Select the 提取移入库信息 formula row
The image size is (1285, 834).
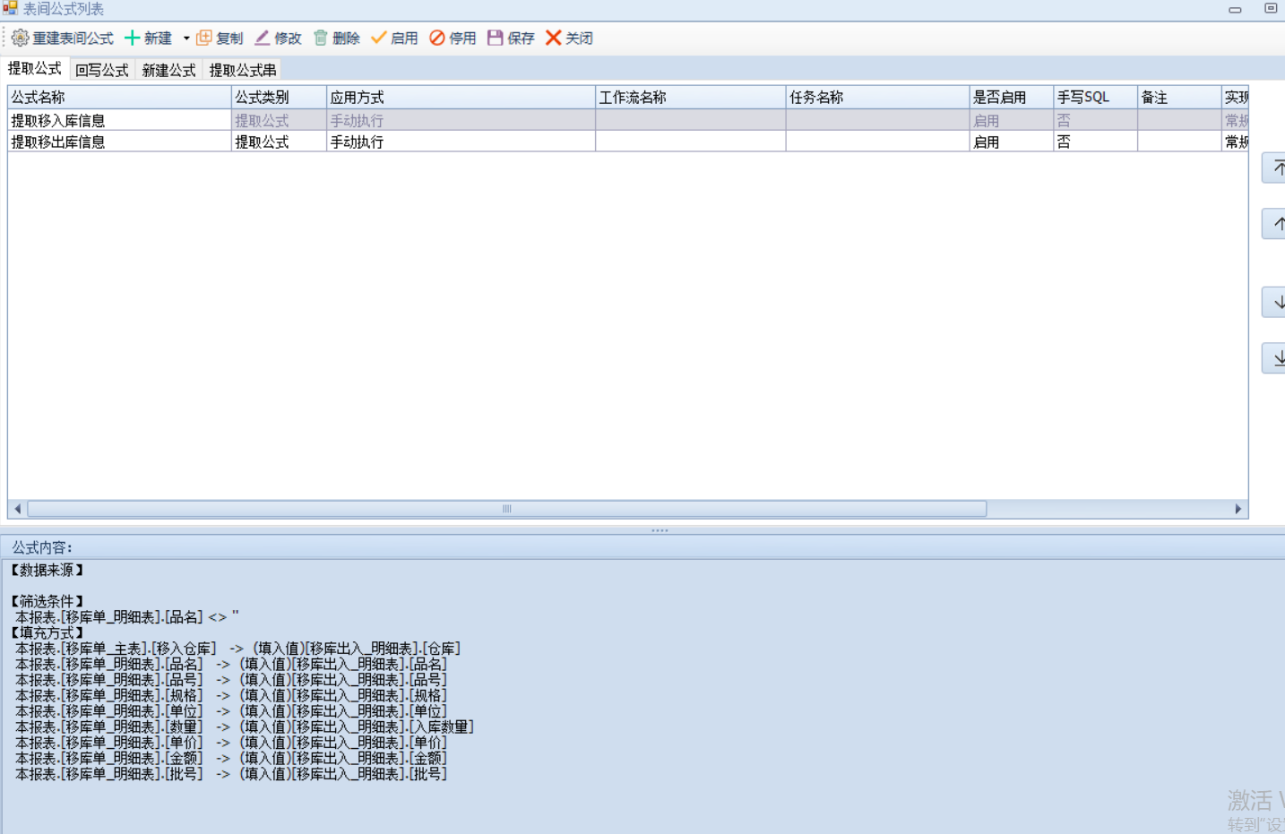(x=58, y=120)
